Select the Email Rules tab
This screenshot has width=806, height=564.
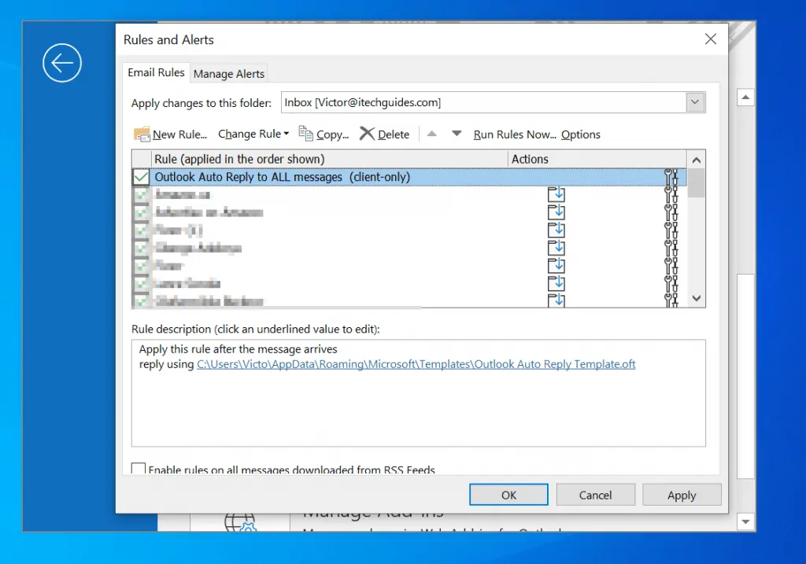coord(155,72)
